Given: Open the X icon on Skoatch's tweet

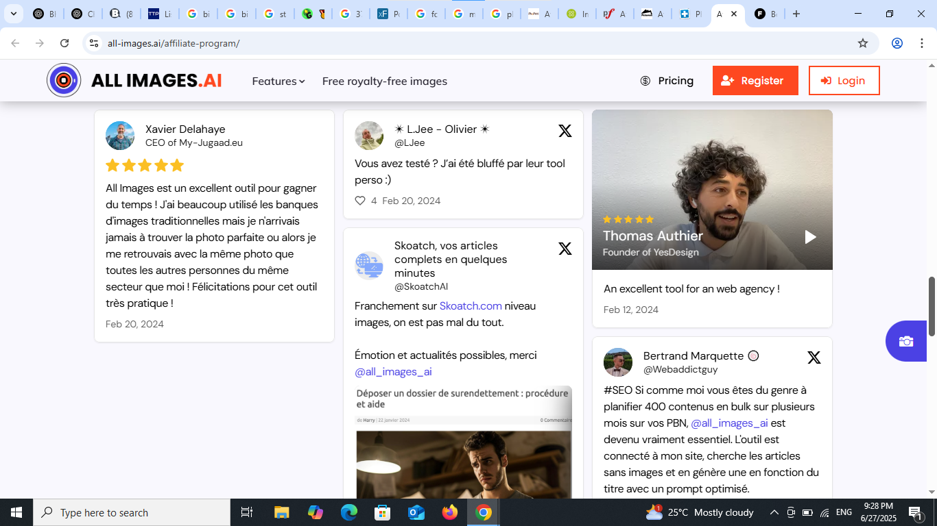Looking at the screenshot, I should point(565,249).
